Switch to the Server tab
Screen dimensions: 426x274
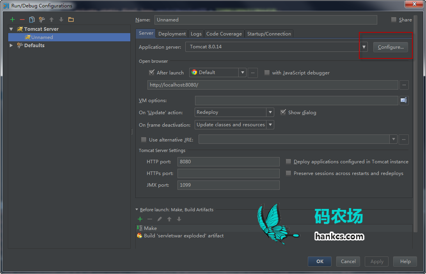[x=146, y=33]
